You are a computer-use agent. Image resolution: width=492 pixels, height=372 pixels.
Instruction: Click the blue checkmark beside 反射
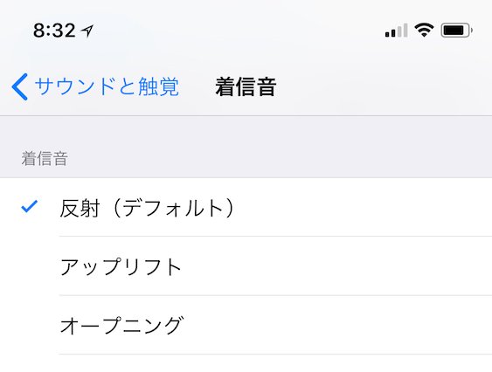coord(29,207)
